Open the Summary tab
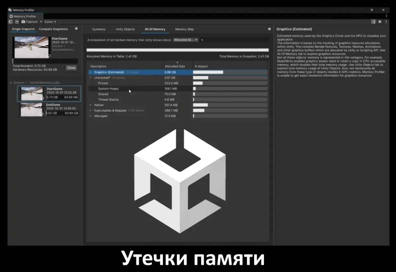 point(99,29)
